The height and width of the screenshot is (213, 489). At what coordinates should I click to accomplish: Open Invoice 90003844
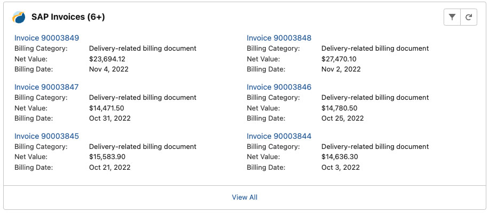click(279, 136)
